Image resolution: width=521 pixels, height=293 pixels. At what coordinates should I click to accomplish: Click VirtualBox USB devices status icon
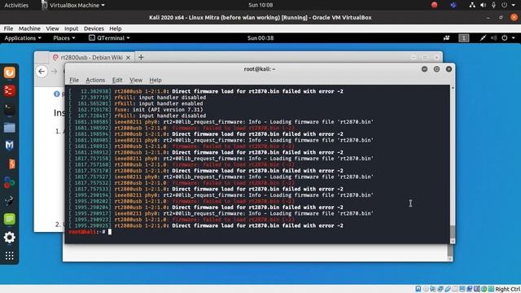pyautogui.click(x=448, y=289)
